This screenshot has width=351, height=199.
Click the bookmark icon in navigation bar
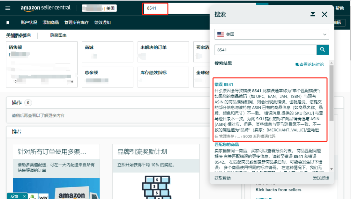pyautogui.click(x=8, y=22)
